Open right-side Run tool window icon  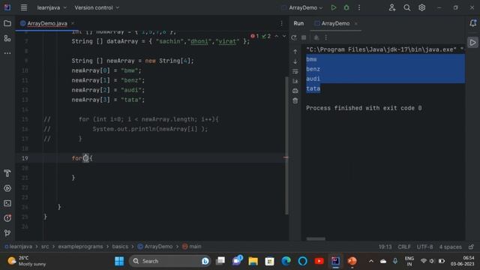pos(473,43)
